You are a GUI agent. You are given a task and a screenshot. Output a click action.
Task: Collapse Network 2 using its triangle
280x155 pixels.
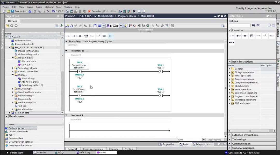[66, 115]
